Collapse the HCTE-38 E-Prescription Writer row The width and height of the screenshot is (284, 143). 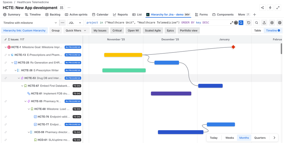click(16, 70)
